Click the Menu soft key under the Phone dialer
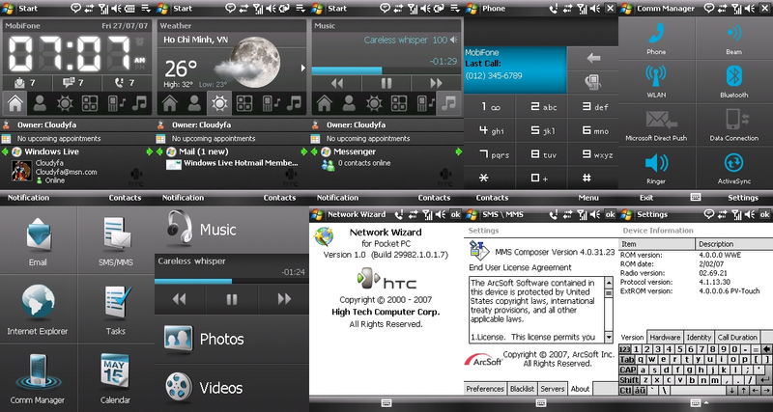 pyautogui.click(x=588, y=198)
